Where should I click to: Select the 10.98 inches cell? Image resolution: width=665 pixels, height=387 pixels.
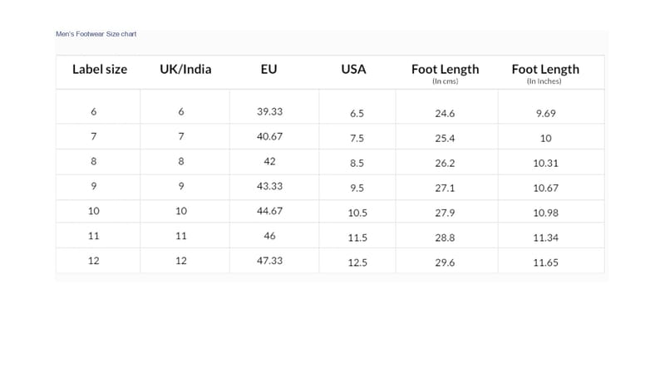pos(545,213)
